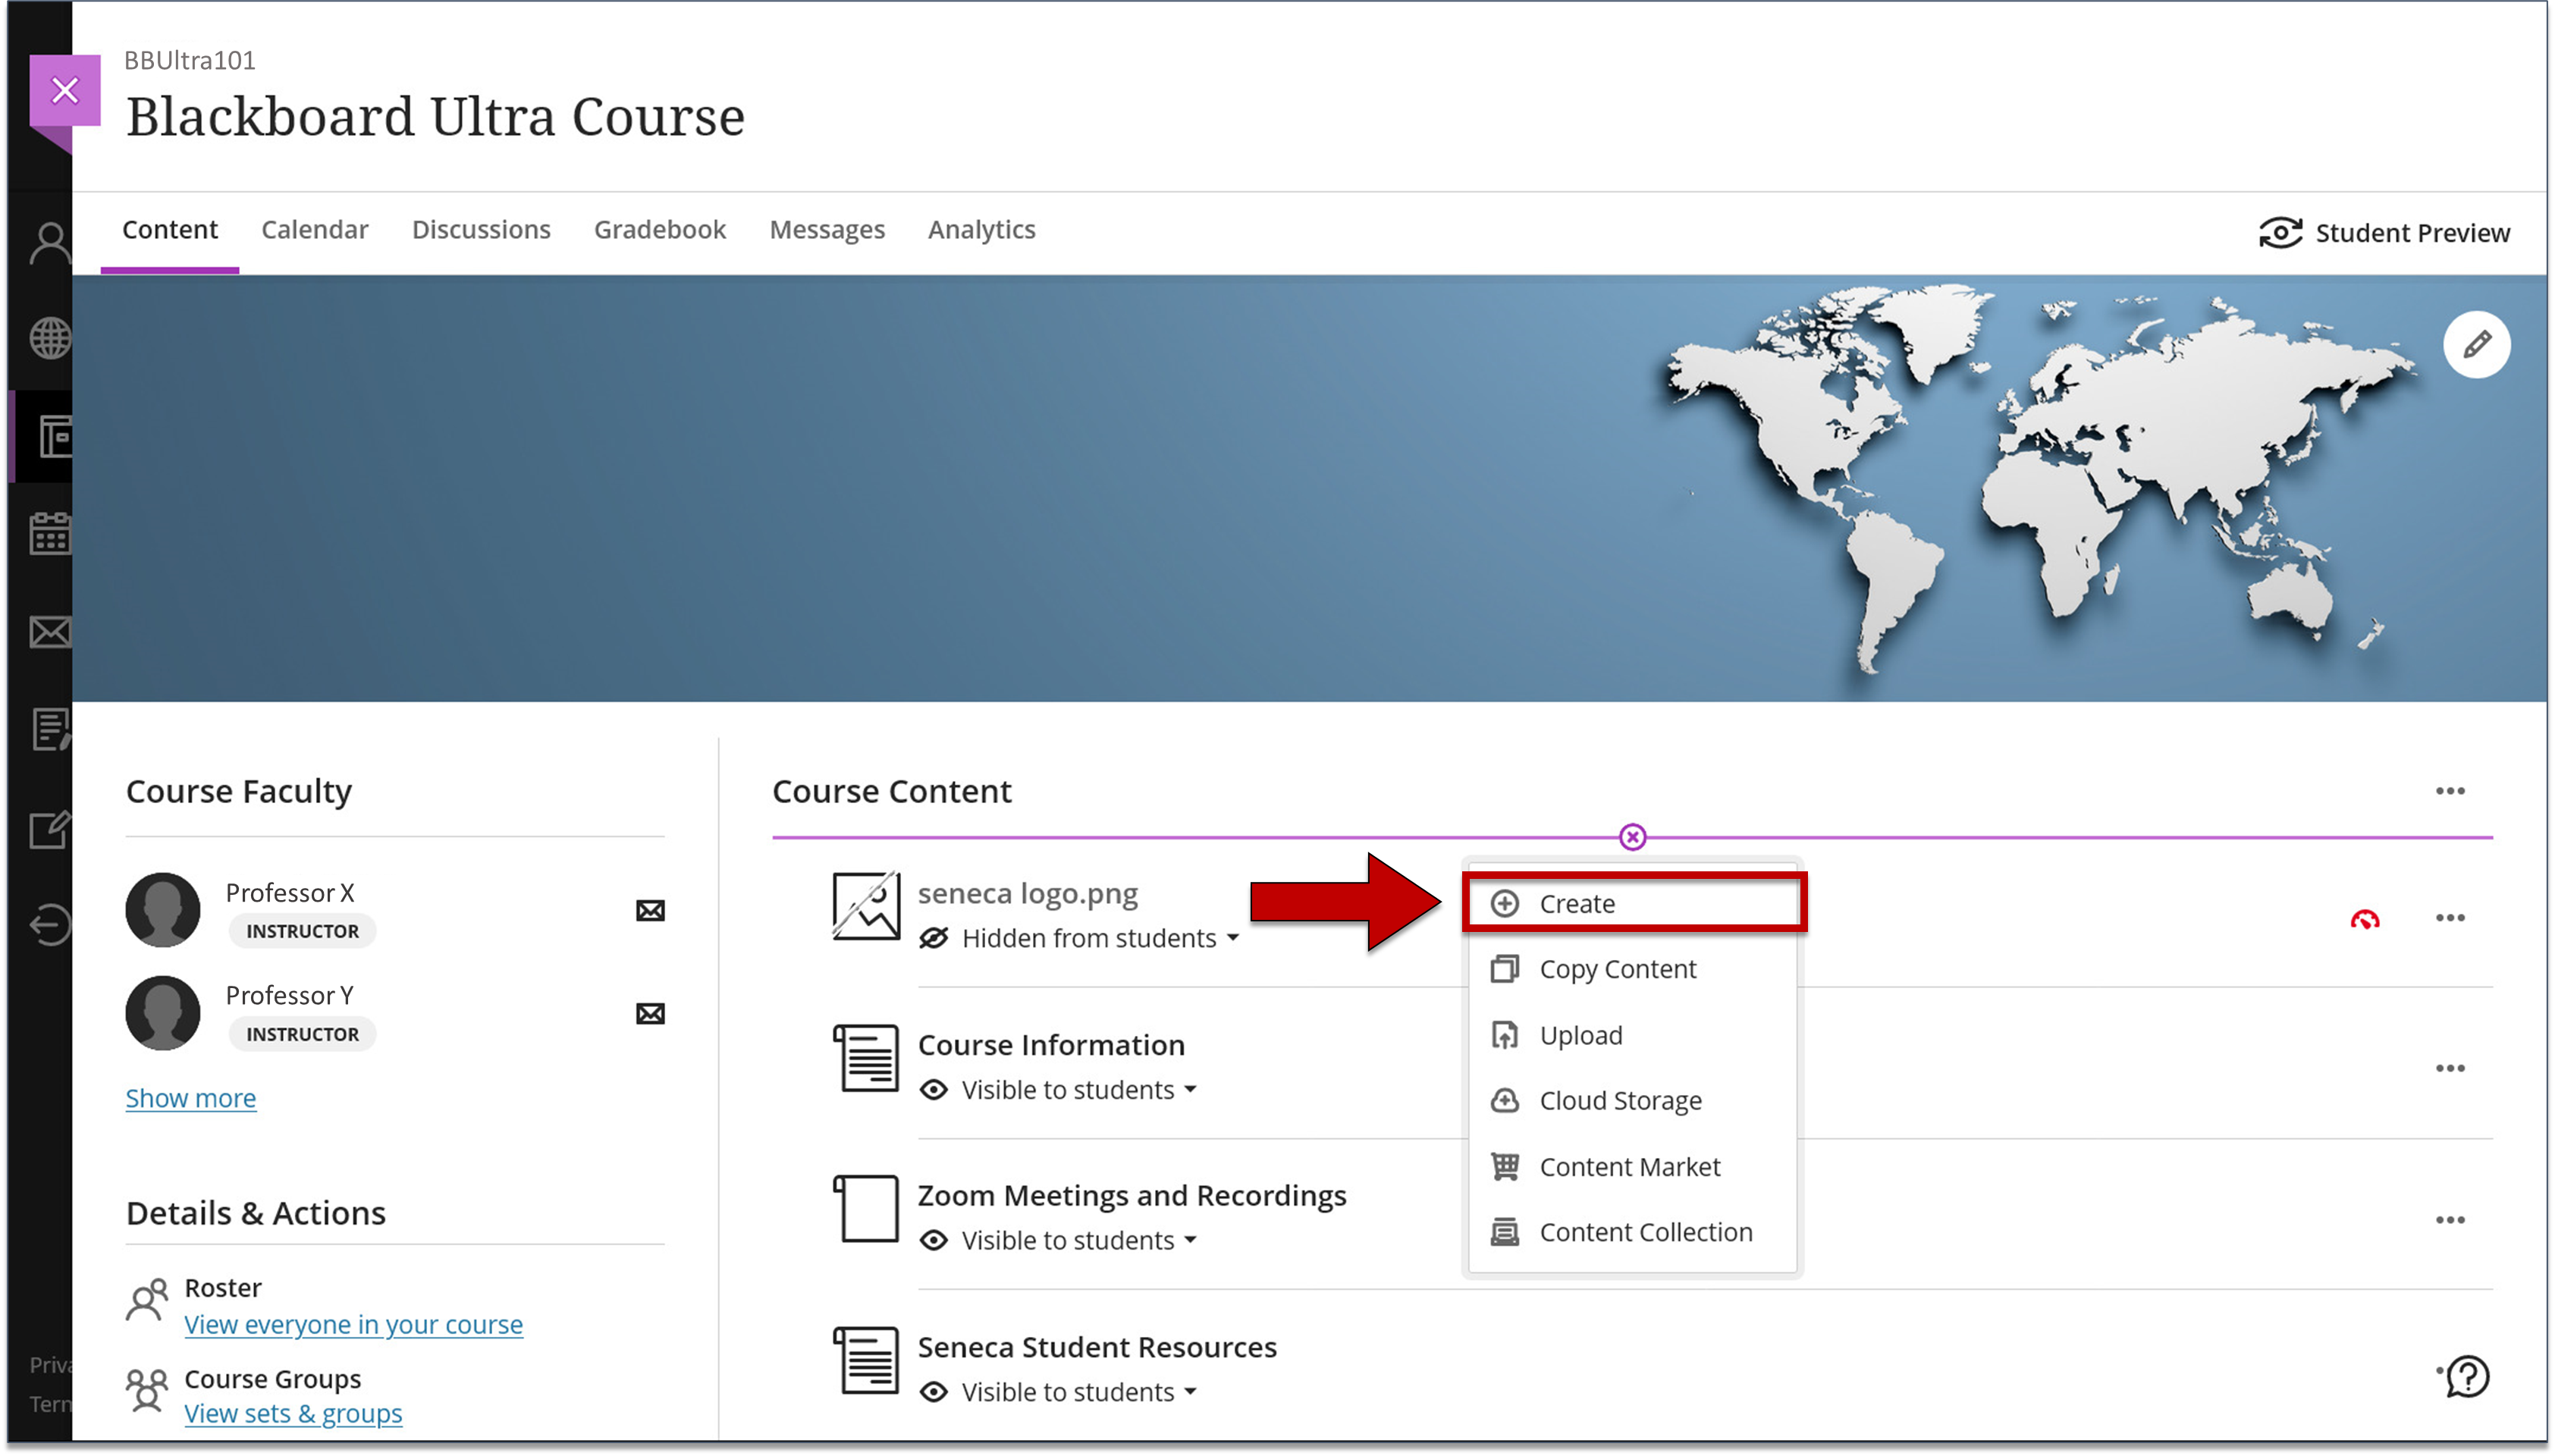Click the Roster people icon

coord(146,1300)
